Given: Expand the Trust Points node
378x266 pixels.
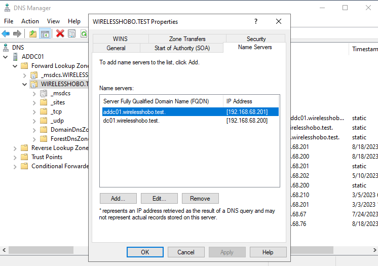Looking at the screenshot, I should coord(15,157).
